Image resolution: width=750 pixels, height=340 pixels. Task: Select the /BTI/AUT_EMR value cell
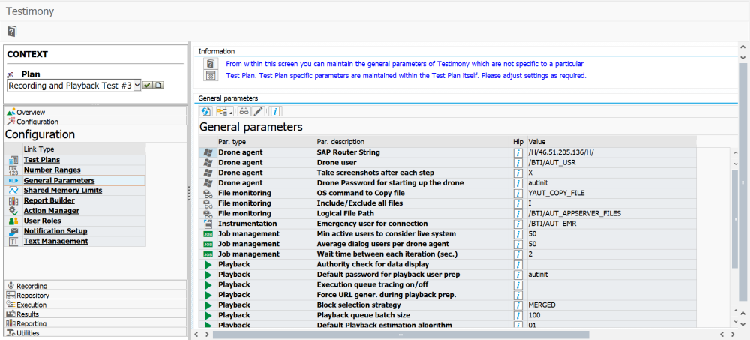(610, 224)
